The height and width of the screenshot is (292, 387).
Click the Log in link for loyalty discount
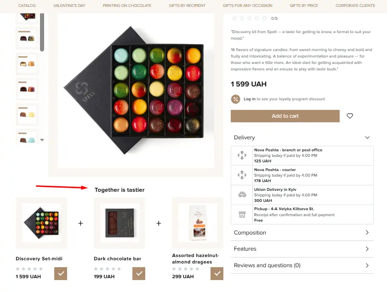pos(250,98)
